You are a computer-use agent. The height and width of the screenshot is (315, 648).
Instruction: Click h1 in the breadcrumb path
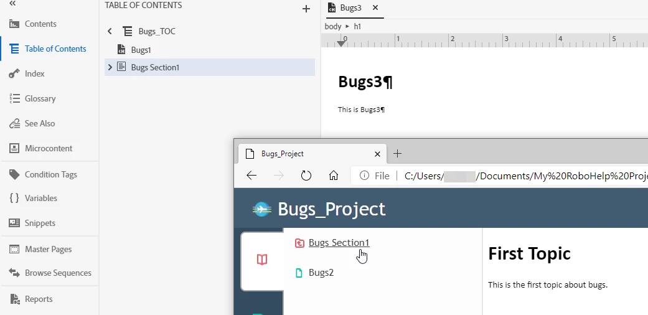[357, 26]
